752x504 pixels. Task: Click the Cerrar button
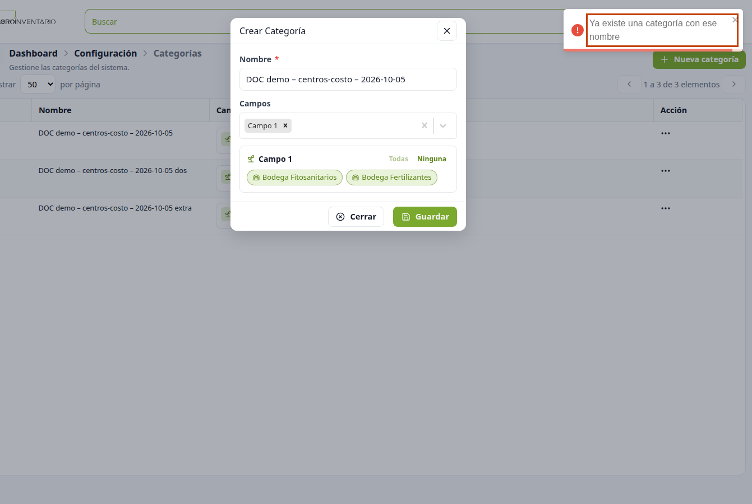[x=356, y=217]
